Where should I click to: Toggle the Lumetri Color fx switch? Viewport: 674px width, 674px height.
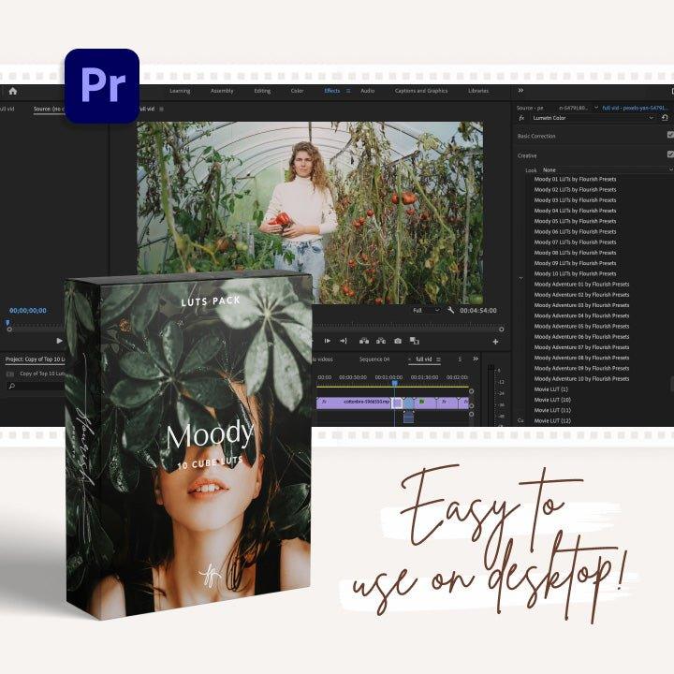click(x=521, y=119)
